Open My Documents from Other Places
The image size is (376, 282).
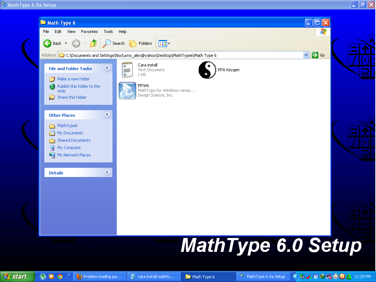tap(70, 133)
